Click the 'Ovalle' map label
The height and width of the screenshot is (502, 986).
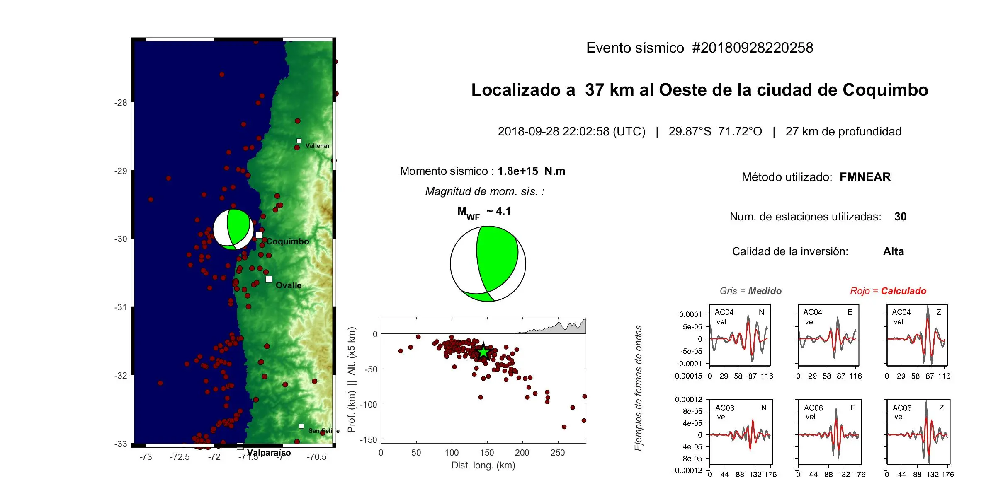point(289,285)
